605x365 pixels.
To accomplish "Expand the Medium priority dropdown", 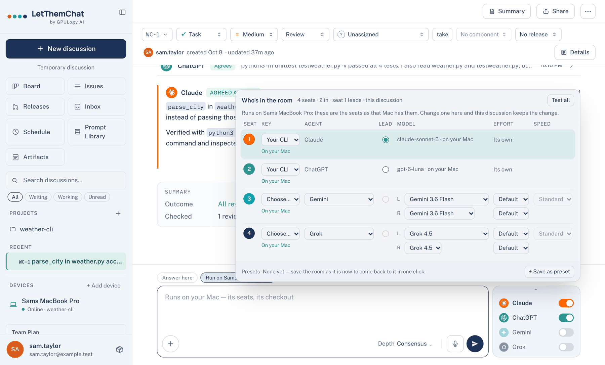I will [x=254, y=35].
